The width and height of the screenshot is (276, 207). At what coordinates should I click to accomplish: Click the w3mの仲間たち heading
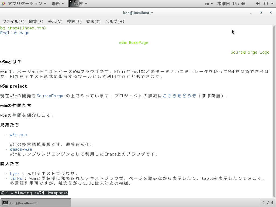tap(16, 106)
